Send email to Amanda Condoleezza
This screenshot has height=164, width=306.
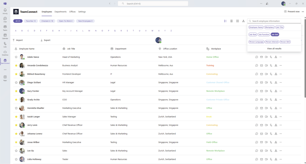click(x=261, y=65)
